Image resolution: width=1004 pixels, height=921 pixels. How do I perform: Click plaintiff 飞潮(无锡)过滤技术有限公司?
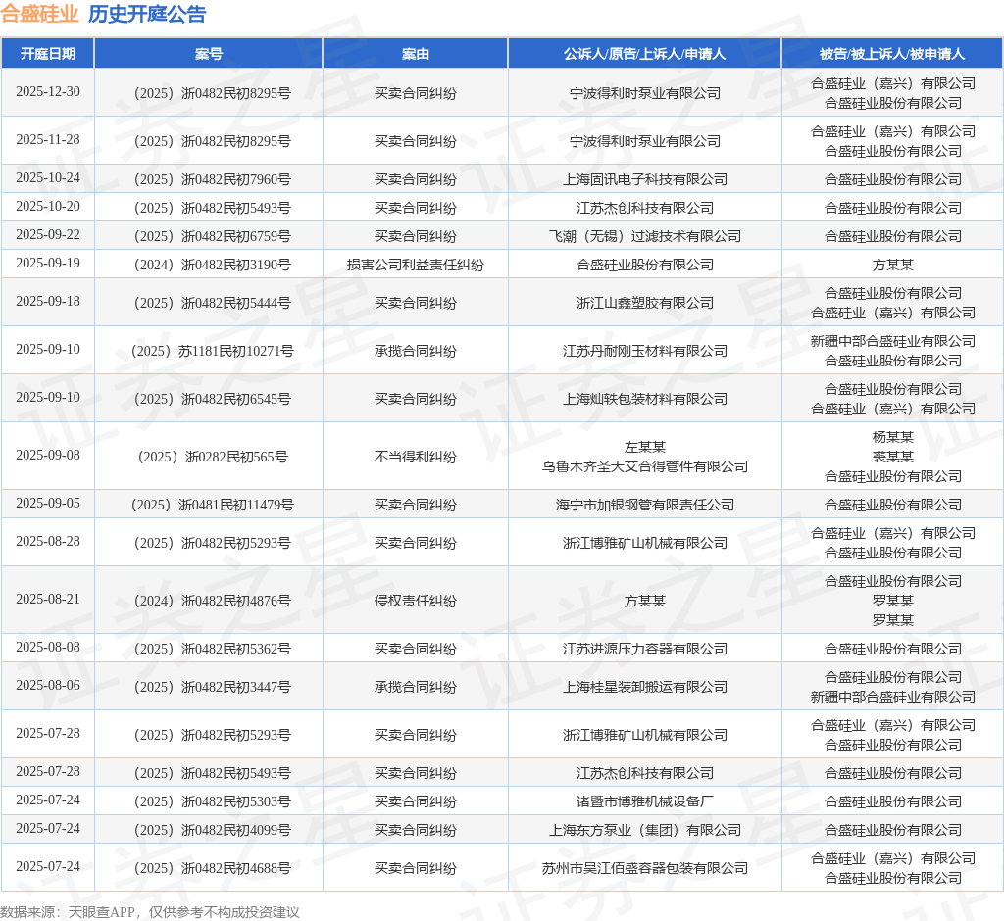pos(645,236)
